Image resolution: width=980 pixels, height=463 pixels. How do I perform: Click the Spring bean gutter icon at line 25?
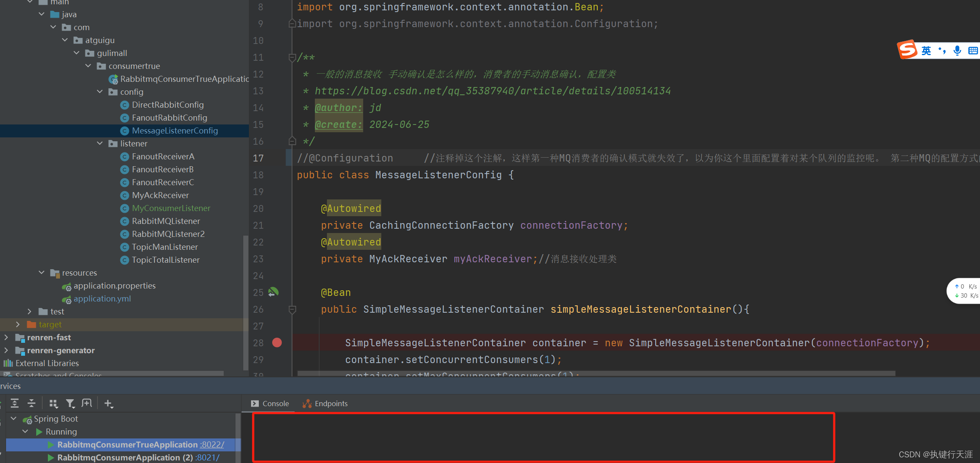pos(273,292)
